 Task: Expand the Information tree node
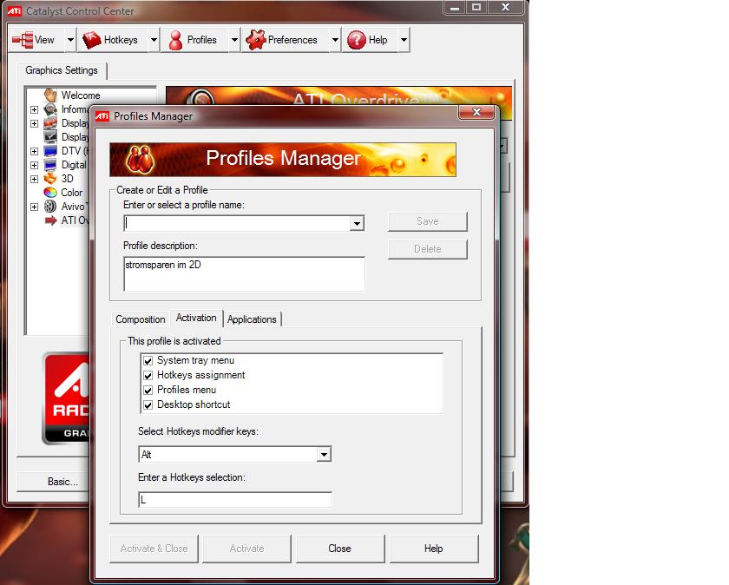(x=35, y=109)
